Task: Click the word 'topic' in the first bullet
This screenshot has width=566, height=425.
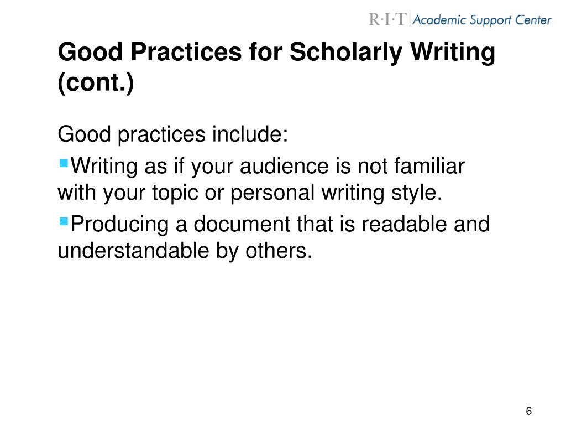Action: click(x=175, y=194)
